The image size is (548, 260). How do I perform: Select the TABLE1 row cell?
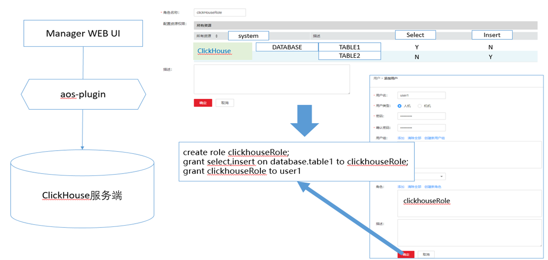(x=350, y=47)
